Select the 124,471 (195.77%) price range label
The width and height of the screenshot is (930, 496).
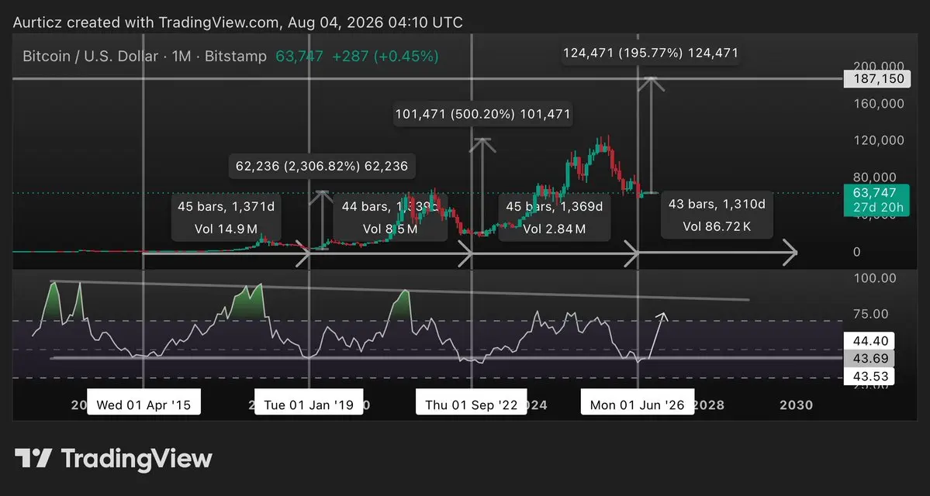point(651,53)
